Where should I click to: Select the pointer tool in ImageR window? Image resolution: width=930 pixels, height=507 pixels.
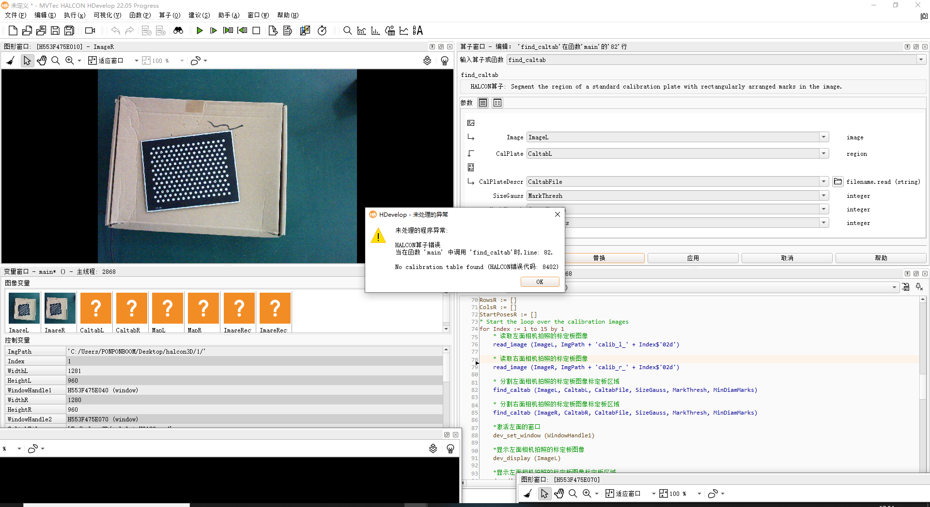point(27,60)
